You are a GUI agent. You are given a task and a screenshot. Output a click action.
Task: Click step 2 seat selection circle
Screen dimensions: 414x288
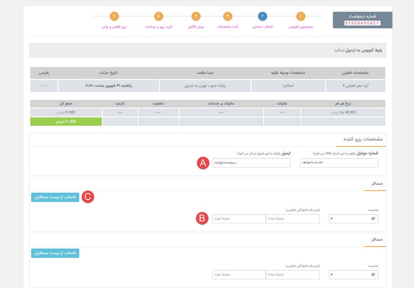[262, 17]
